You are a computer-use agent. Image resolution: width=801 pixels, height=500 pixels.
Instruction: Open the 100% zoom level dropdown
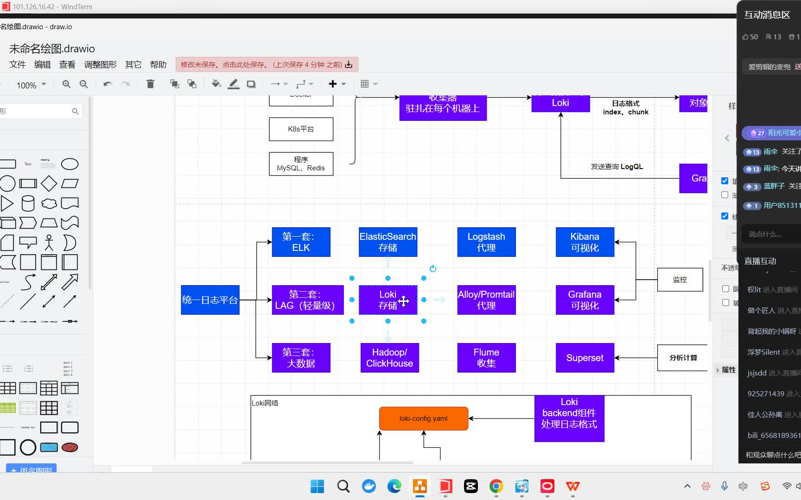point(31,85)
